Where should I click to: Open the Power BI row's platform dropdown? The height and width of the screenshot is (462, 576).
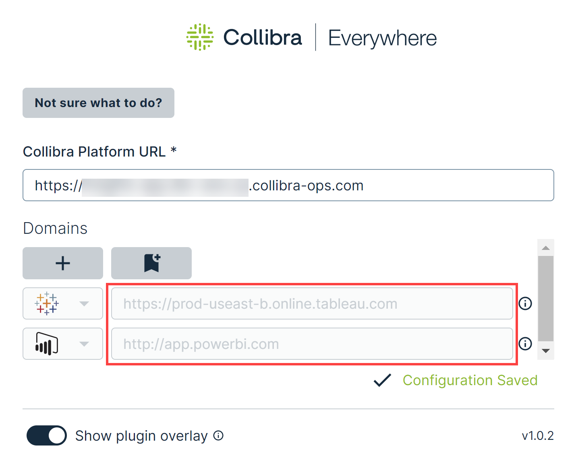point(84,344)
